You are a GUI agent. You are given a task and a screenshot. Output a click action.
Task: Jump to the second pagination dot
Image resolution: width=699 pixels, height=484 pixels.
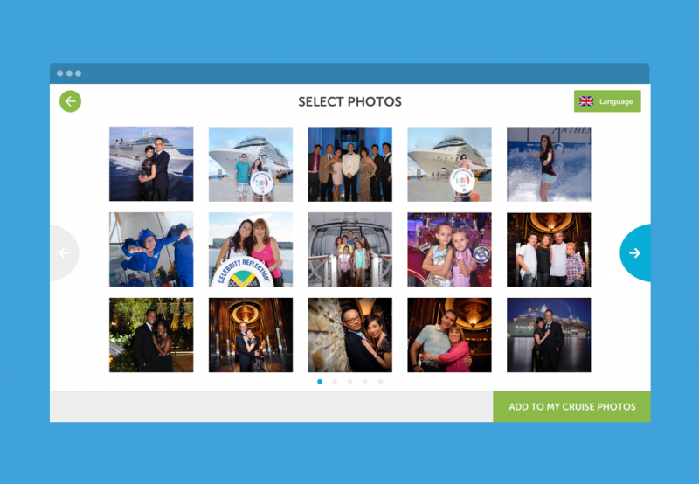[335, 382]
